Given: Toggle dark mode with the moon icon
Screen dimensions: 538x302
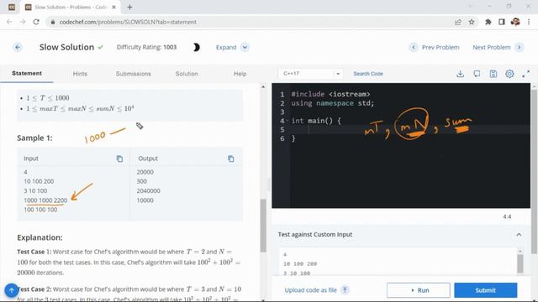Looking at the screenshot, I should coord(196,47).
